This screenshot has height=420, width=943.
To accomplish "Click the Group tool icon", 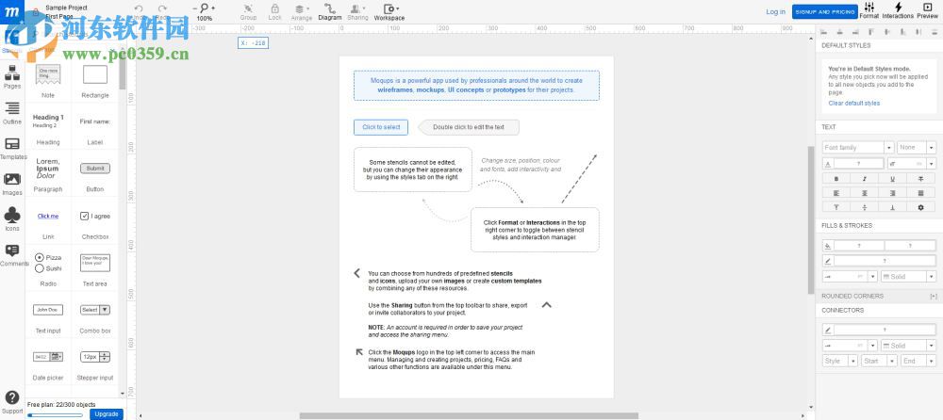I will pos(248,8).
